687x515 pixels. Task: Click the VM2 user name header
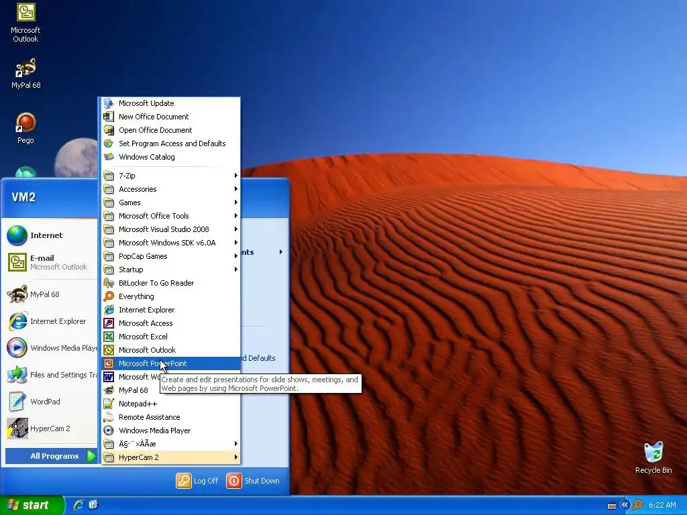point(23,197)
